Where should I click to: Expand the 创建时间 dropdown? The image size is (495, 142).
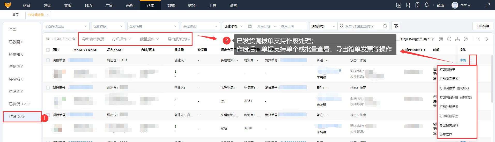click(x=233, y=26)
